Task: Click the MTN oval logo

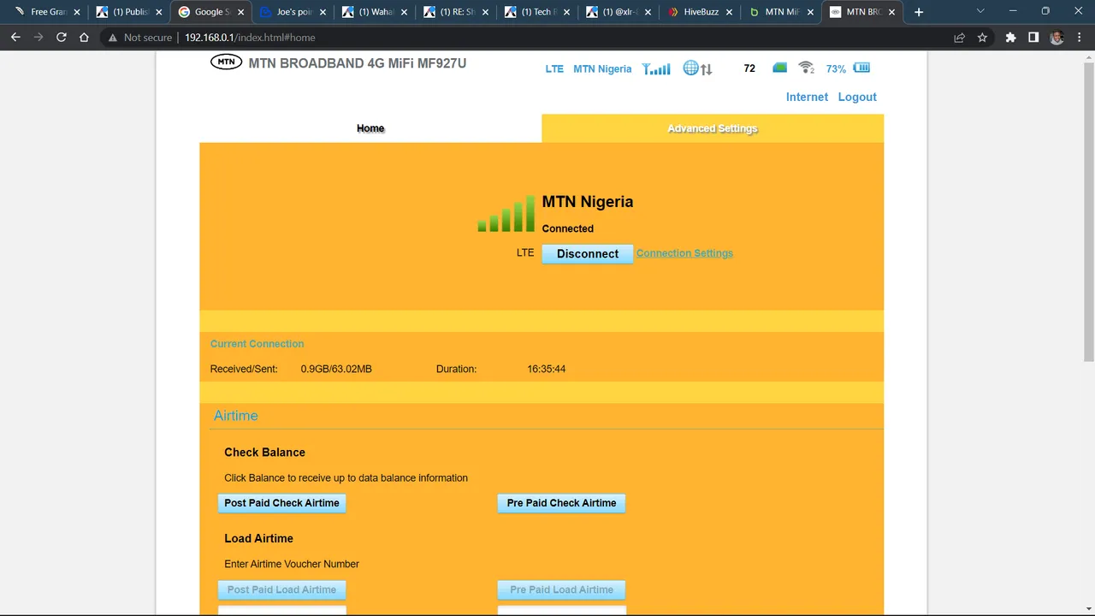Action: click(227, 62)
